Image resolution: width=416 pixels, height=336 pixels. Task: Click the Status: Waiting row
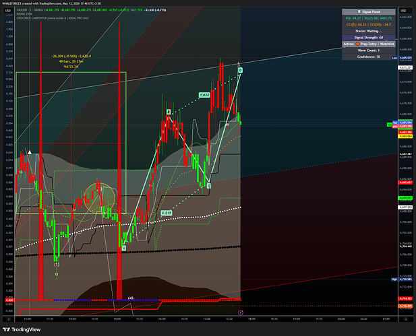(x=369, y=31)
